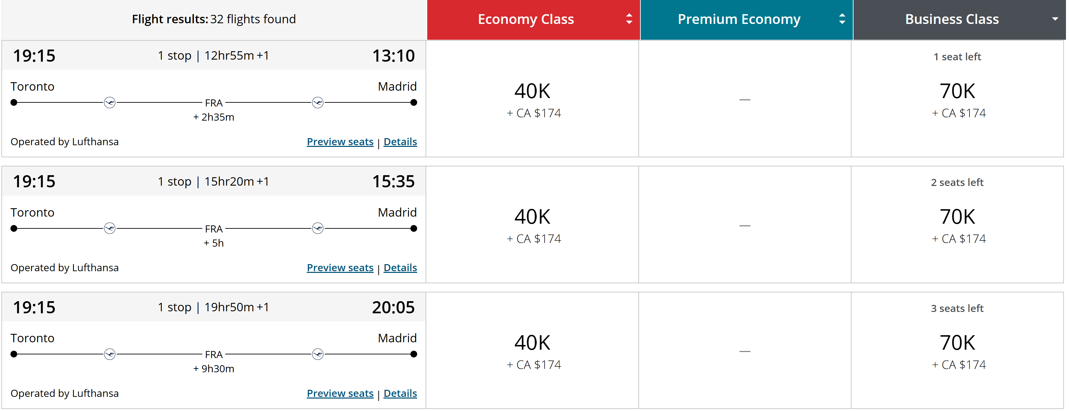Click first Lufthansa icon on 13:10 flight

pos(110,102)
